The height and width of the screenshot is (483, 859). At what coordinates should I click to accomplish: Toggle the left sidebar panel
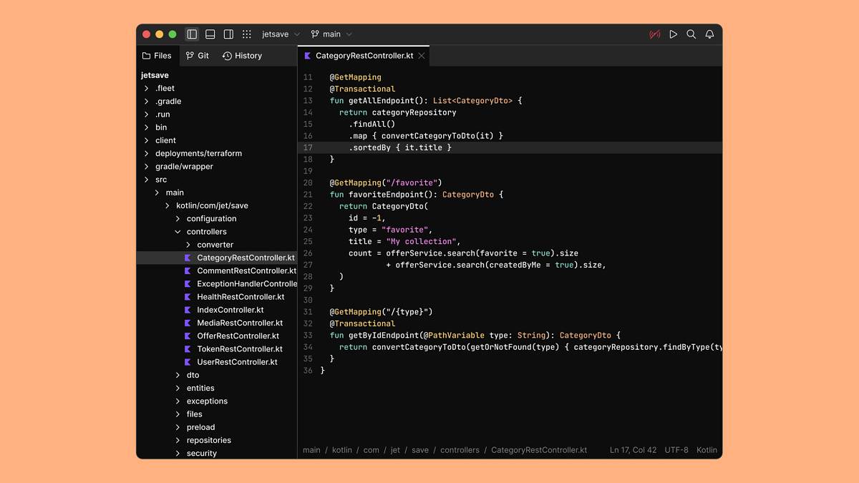tap(192, 34)
